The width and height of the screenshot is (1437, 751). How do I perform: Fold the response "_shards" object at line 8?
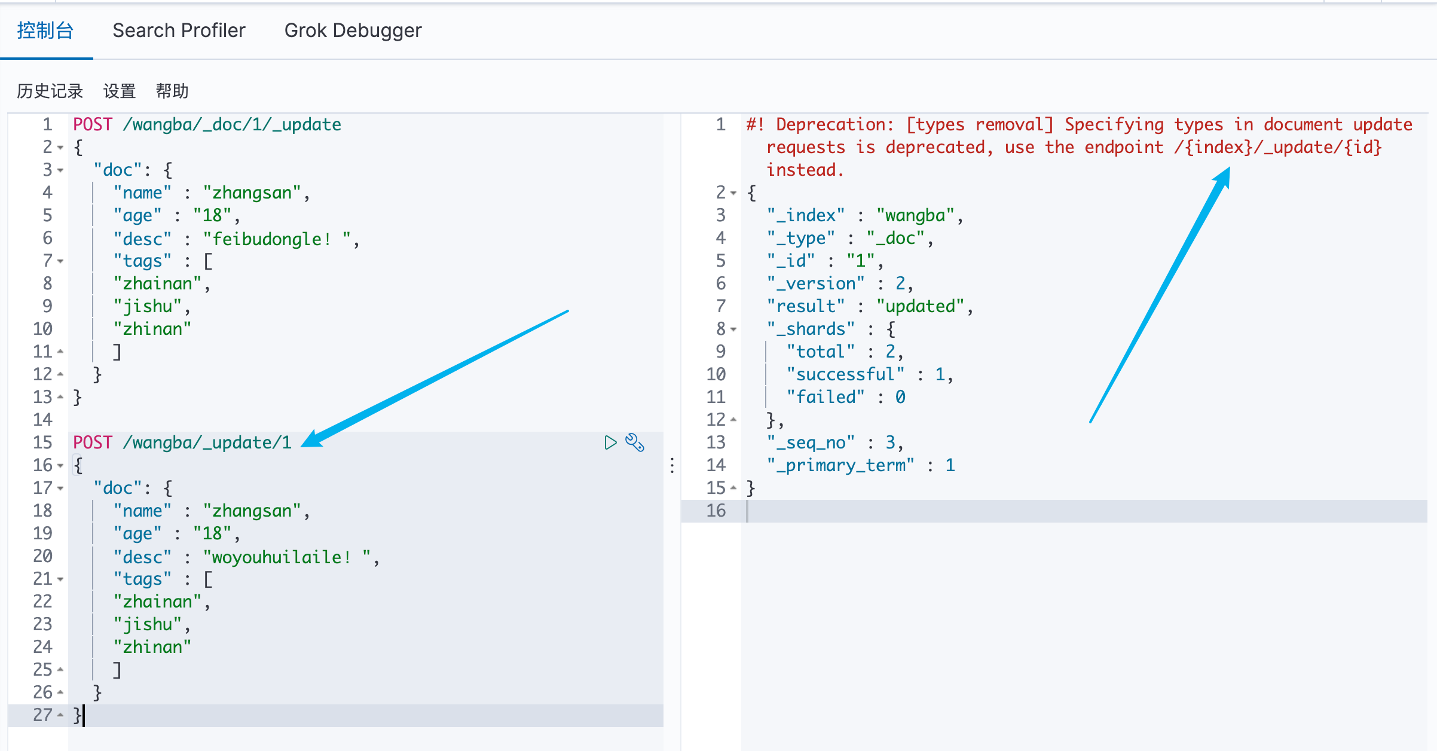pos(733,329)
